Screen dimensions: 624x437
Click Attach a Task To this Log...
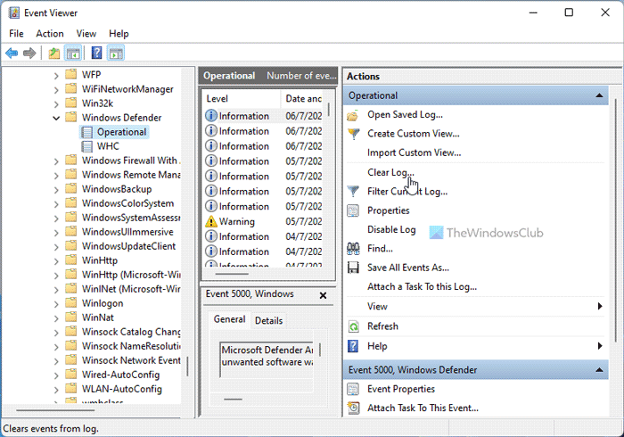(x=422, y=287)
